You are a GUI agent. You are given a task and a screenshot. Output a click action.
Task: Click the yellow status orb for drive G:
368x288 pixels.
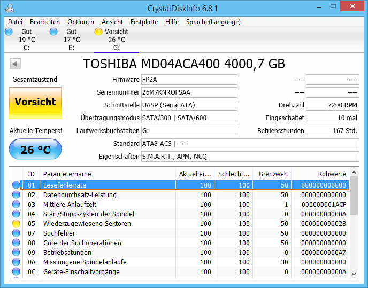pos(98,32)
